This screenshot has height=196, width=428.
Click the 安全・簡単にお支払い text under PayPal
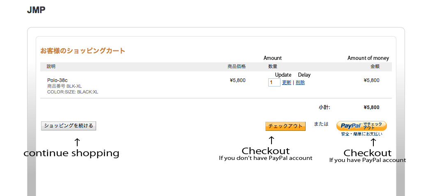click(362, 134)
